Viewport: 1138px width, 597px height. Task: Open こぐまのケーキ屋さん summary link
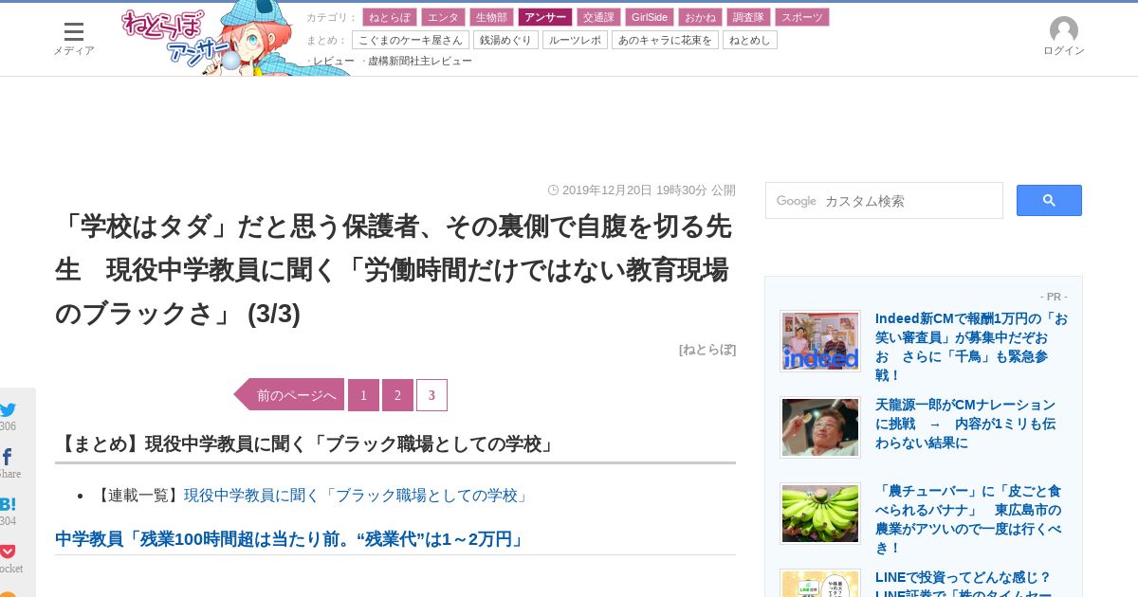pos(411,40)
